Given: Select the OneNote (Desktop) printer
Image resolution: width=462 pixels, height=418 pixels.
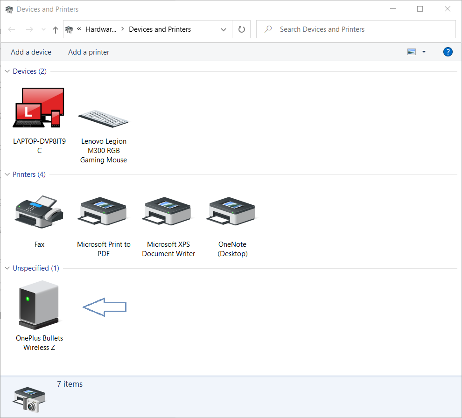Looking at the screenshot, I should tap(231, 211).
